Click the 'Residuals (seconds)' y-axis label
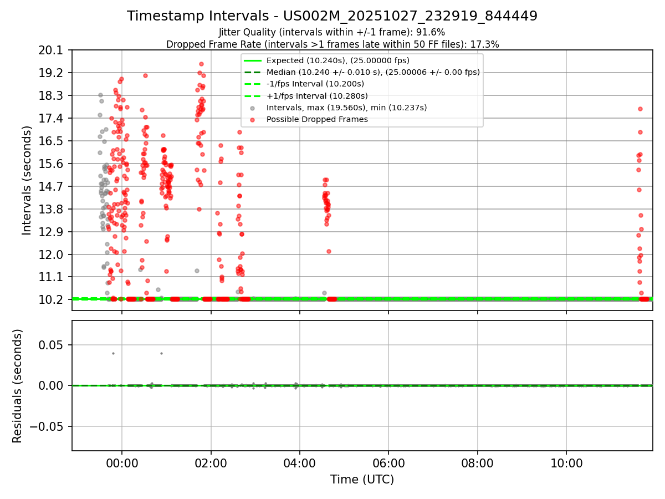Image resolution: width=665 pixels, height=499 pixels. [17, 386]
